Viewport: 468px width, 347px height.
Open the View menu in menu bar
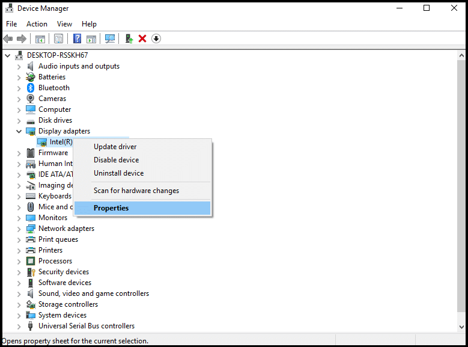(x=64, y=24)
